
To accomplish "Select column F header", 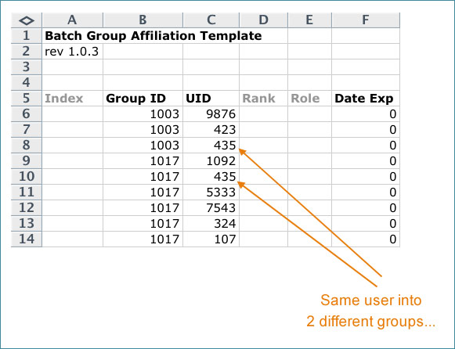I will (366, 20).
